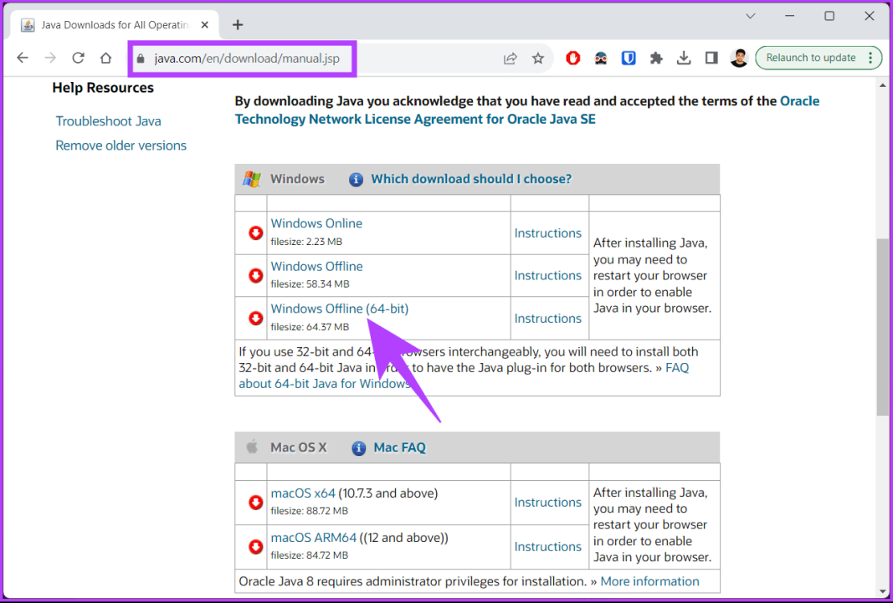Open the Troubleshoot Java help link
Image resolution: width=893 pixels, height=603 pixels.
[108, 121]
